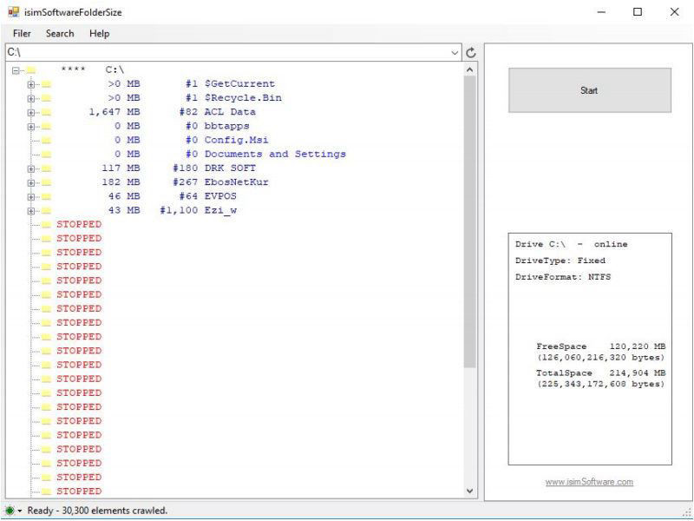Screen dimensions: 694x521
Task: Click folder icon of bbtapps row
Action: [x=47, y=127]
